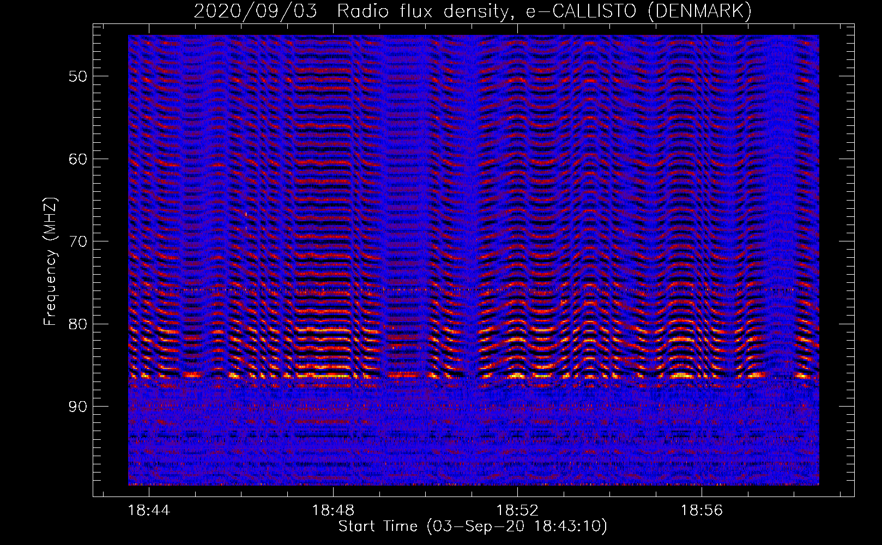The width and height of the screenshot is (882, 545).
Task: Click the 90 frequency tick label
Action: pyautogui.click(x=78, y=407)
